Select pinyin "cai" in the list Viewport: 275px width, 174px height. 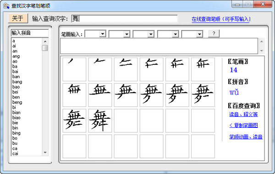[x=15, y=153]
